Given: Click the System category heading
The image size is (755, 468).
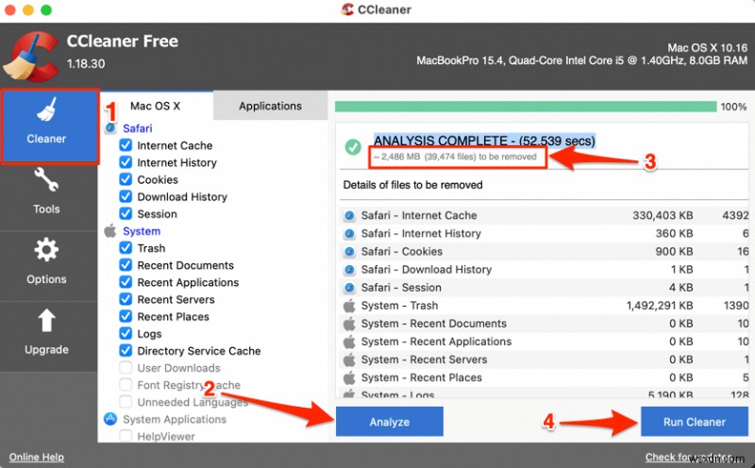Looking at the screenshot, I should 142,231.
